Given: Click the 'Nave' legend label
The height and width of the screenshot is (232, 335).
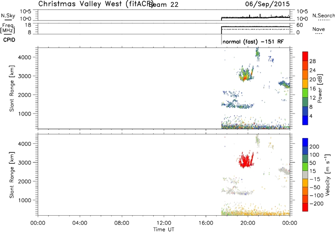Looking at the screenshot, I should (x=319, y=29).
